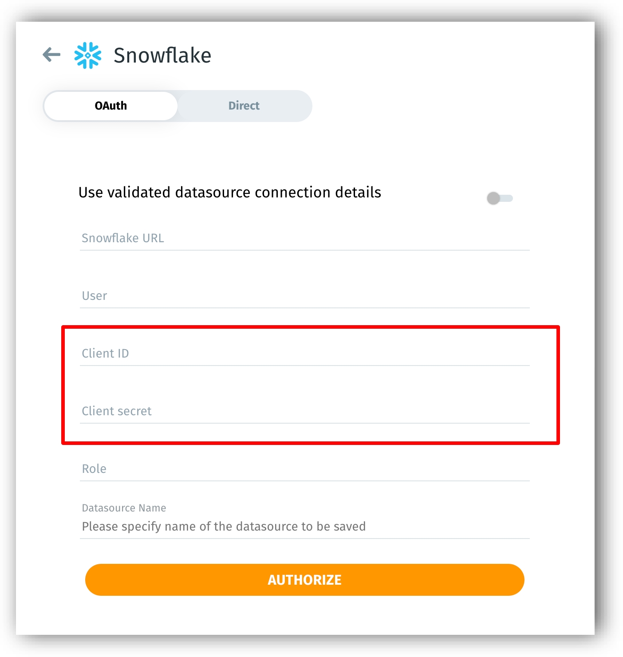
Task: Click the light track of the toggle switch
Action: [508, 198]
